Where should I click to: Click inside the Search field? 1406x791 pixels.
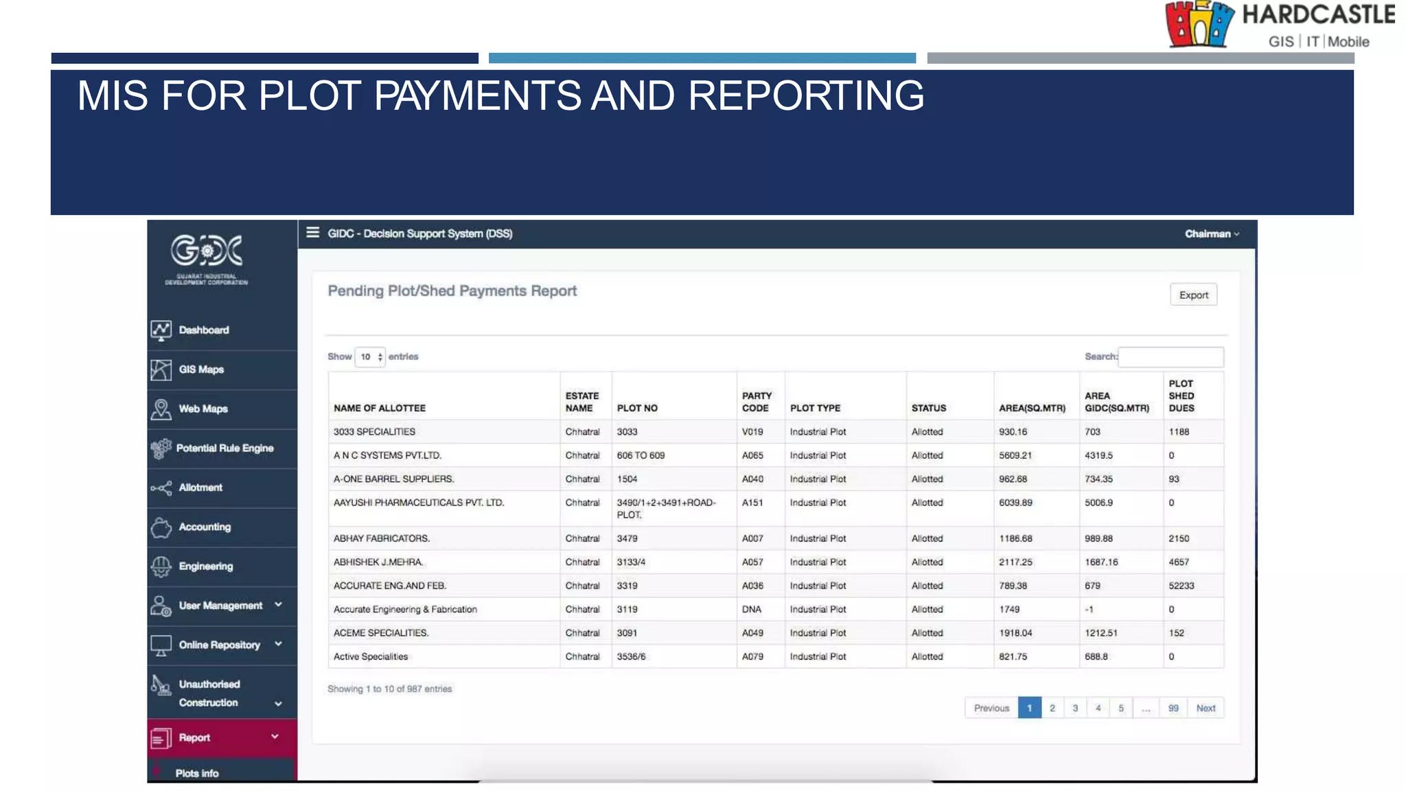(x=1171, y=357)
